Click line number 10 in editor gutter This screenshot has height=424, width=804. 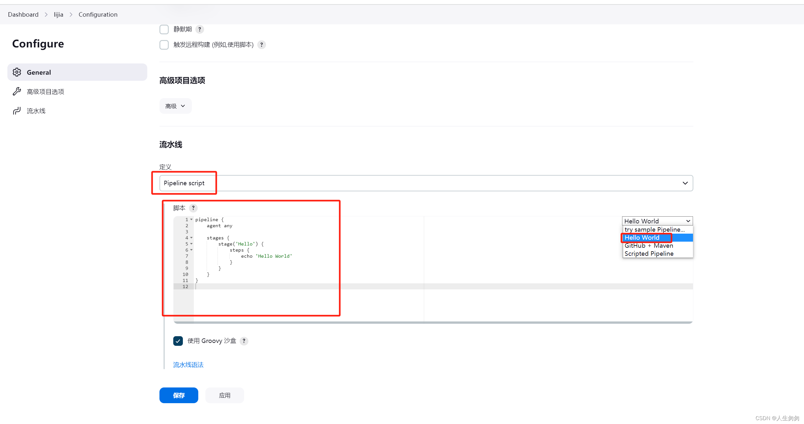click(185, 274)
